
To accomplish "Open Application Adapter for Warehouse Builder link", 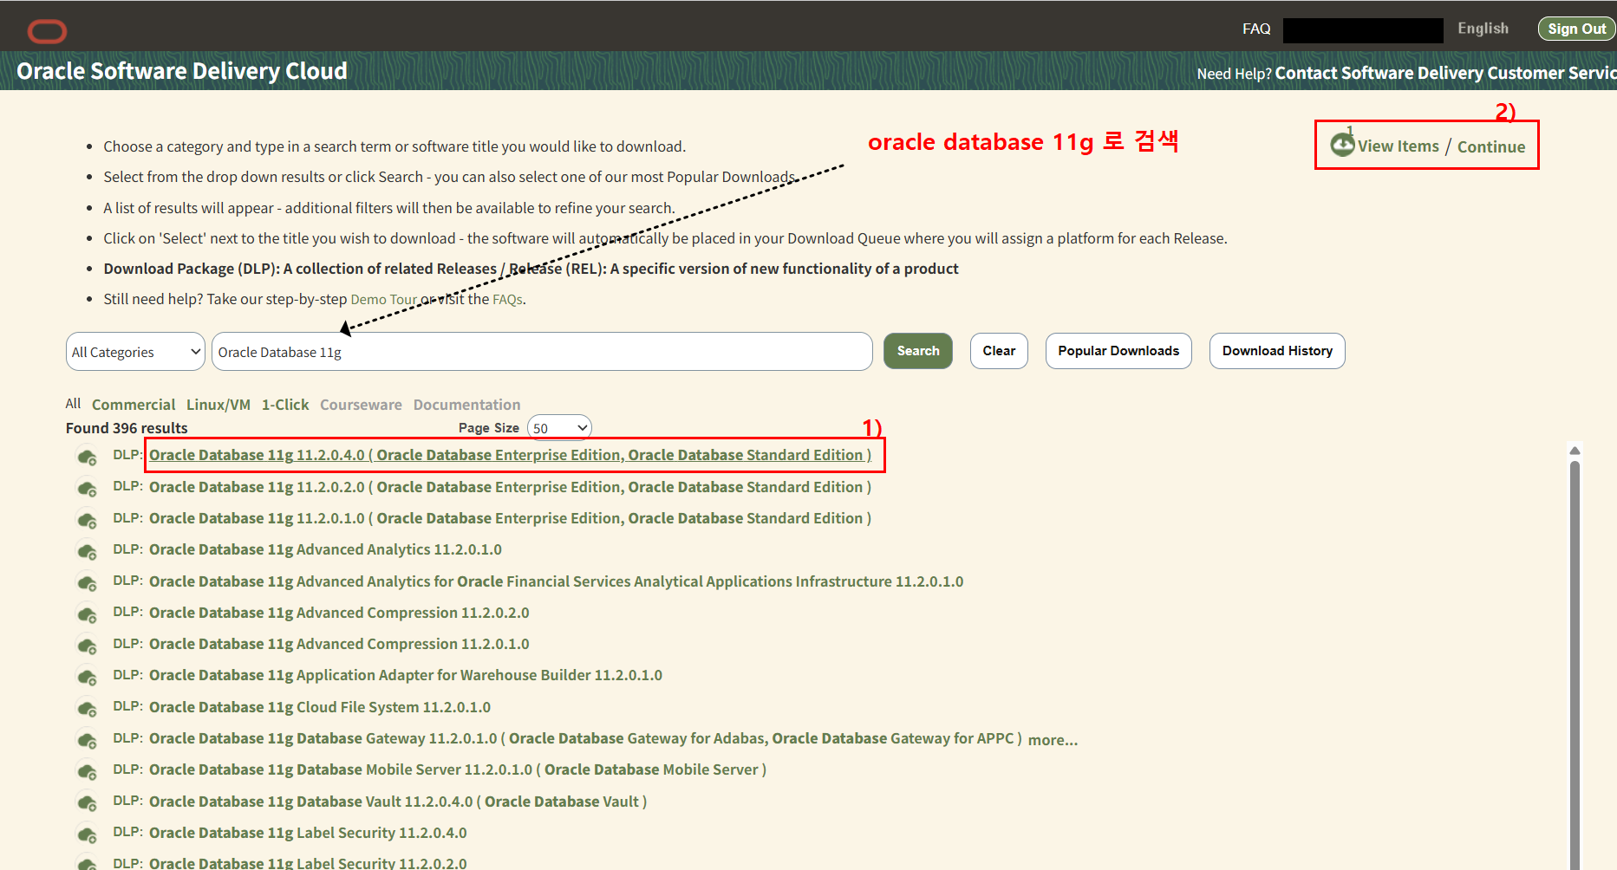I will [406, 675].
